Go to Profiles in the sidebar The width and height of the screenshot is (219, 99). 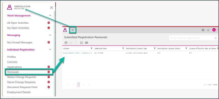click(x=12, y=57)
